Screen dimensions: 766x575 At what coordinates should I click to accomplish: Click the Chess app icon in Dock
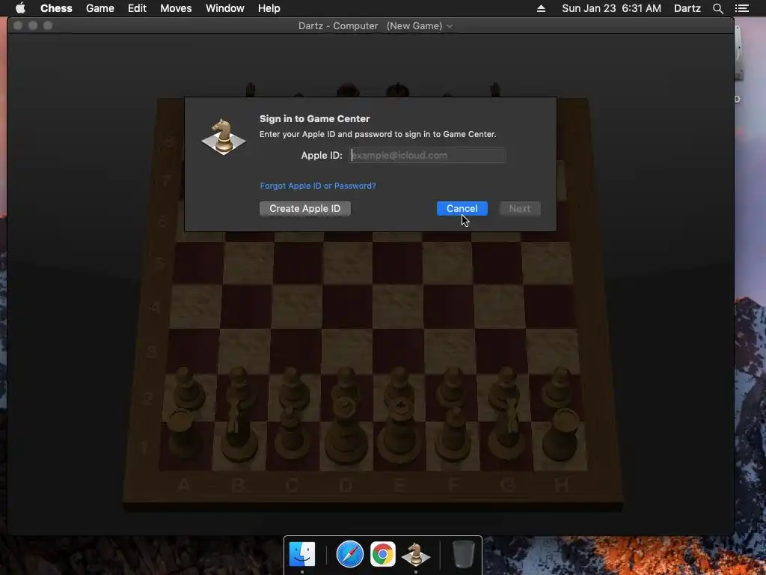(416, 555)
